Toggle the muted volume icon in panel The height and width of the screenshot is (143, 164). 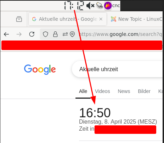click(x=90, y=6)
